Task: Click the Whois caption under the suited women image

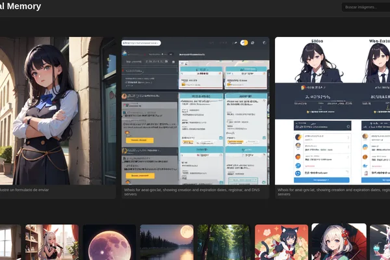Action: coord(334,192)
